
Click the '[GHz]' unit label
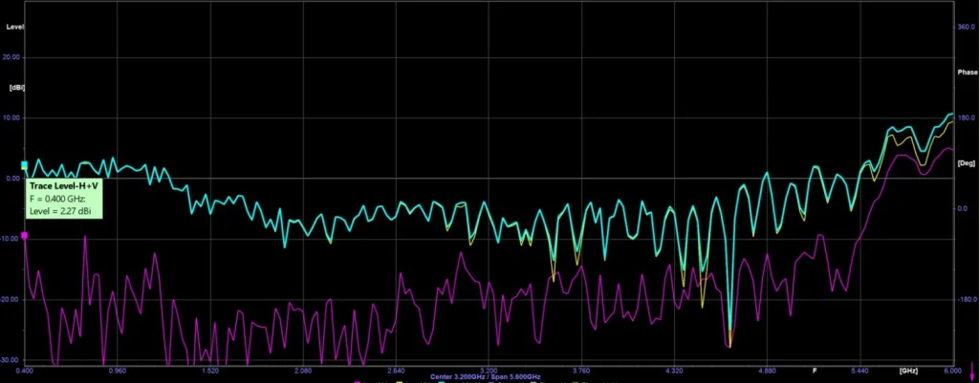tap(908, 371)
